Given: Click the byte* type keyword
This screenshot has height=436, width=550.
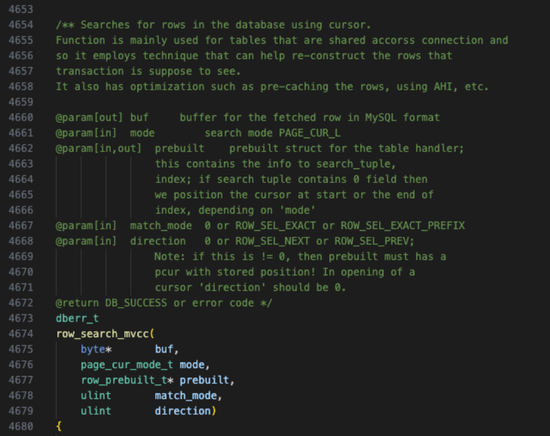Looking at the screenshot, I should [96, 349].
